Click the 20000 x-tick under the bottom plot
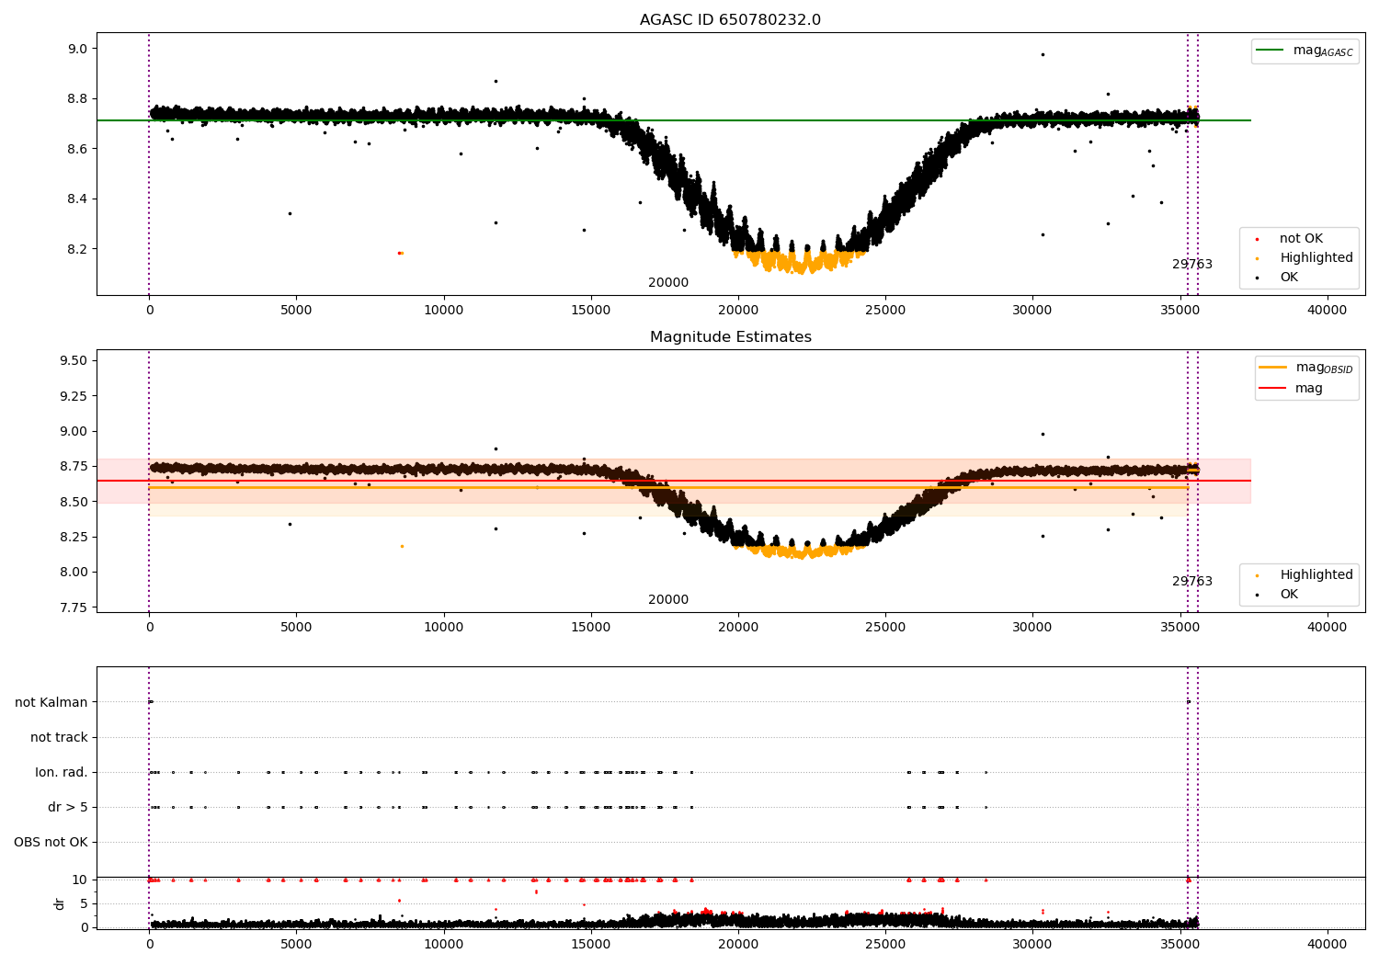1379x965 pixels. [738, 945]
